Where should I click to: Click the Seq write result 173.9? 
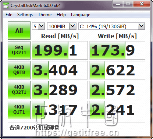117,50
